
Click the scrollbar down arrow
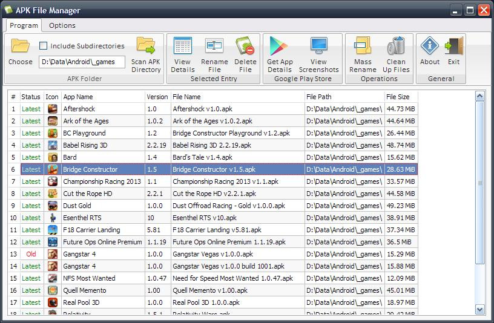coord(480,310)
